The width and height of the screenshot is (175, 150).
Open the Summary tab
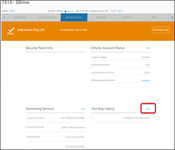[x=21, y=17]
